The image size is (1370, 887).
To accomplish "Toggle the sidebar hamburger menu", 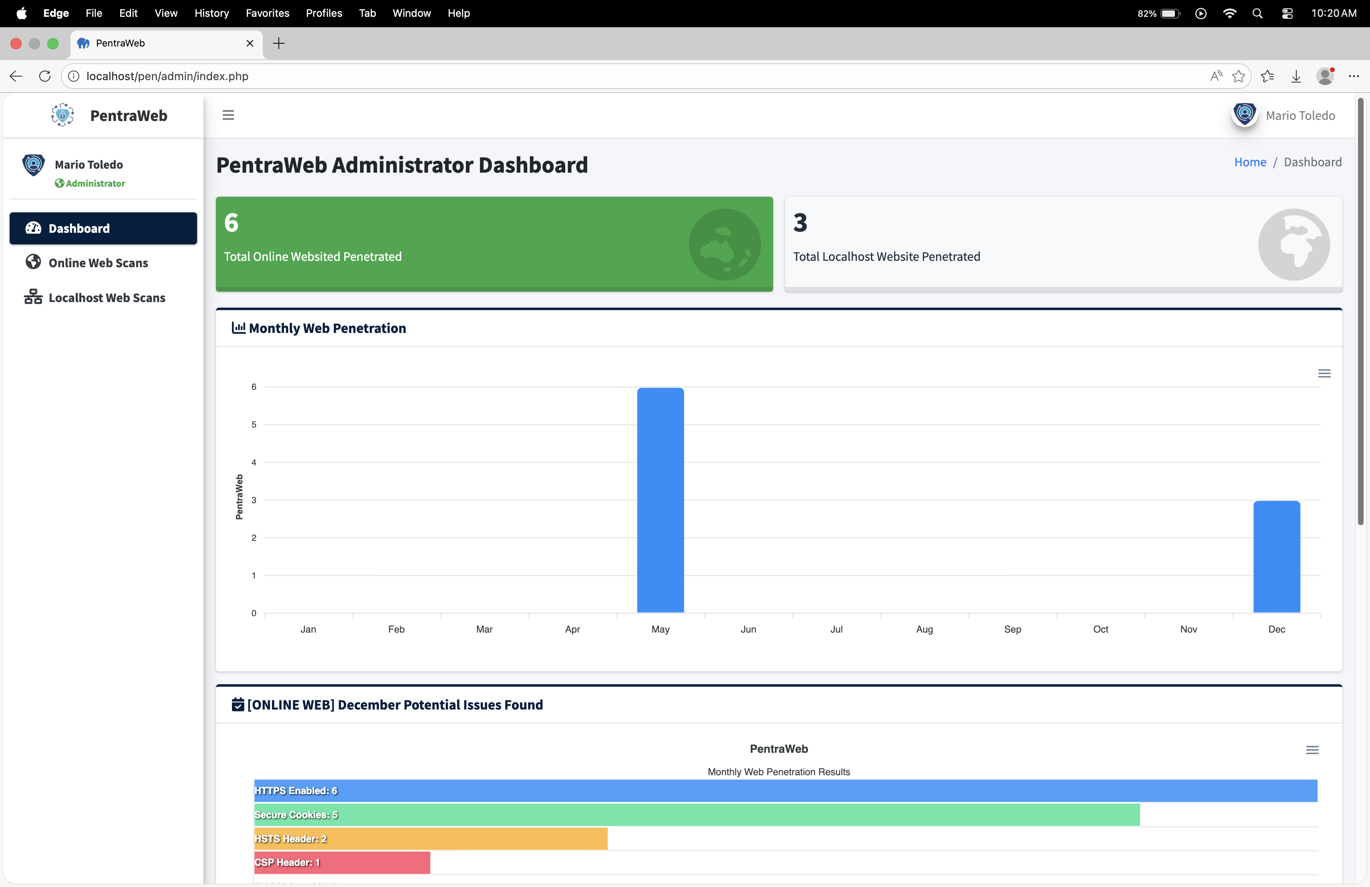I will [228, 115].
